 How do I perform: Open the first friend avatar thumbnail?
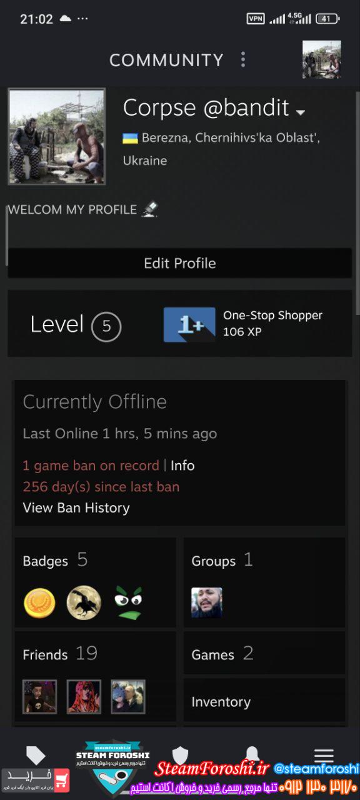point(39,697)
